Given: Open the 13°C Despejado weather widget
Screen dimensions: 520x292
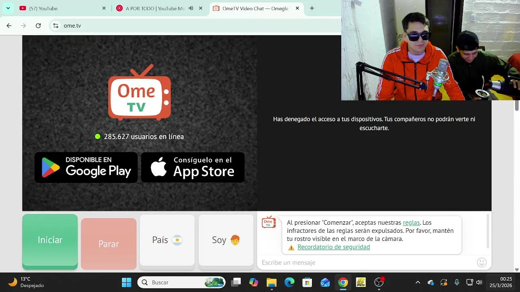Looking at the screenshot, I should (x=26, y=282).
